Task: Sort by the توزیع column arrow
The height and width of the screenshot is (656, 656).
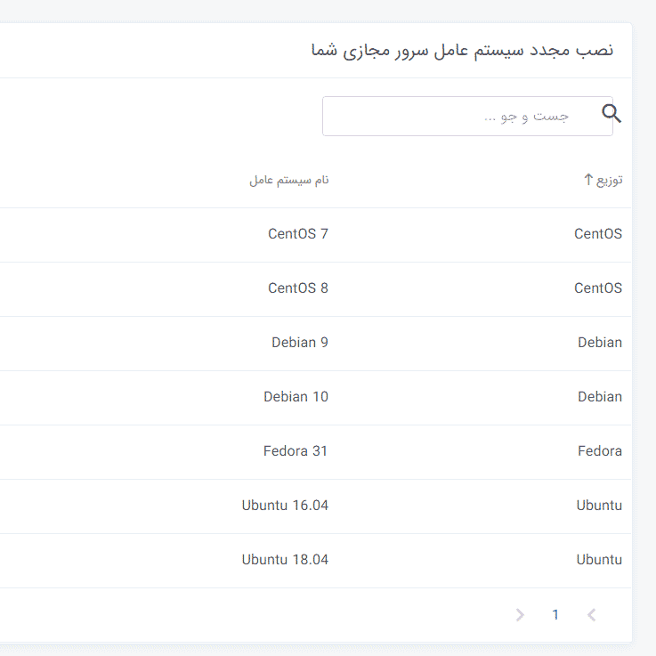Action: 588,180
